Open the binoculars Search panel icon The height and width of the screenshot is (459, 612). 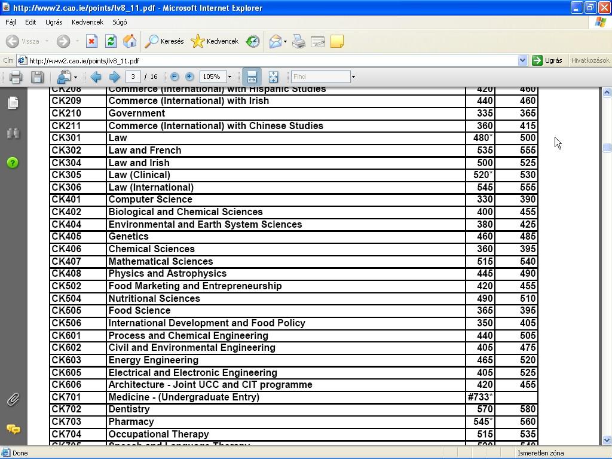click(13, 133)
